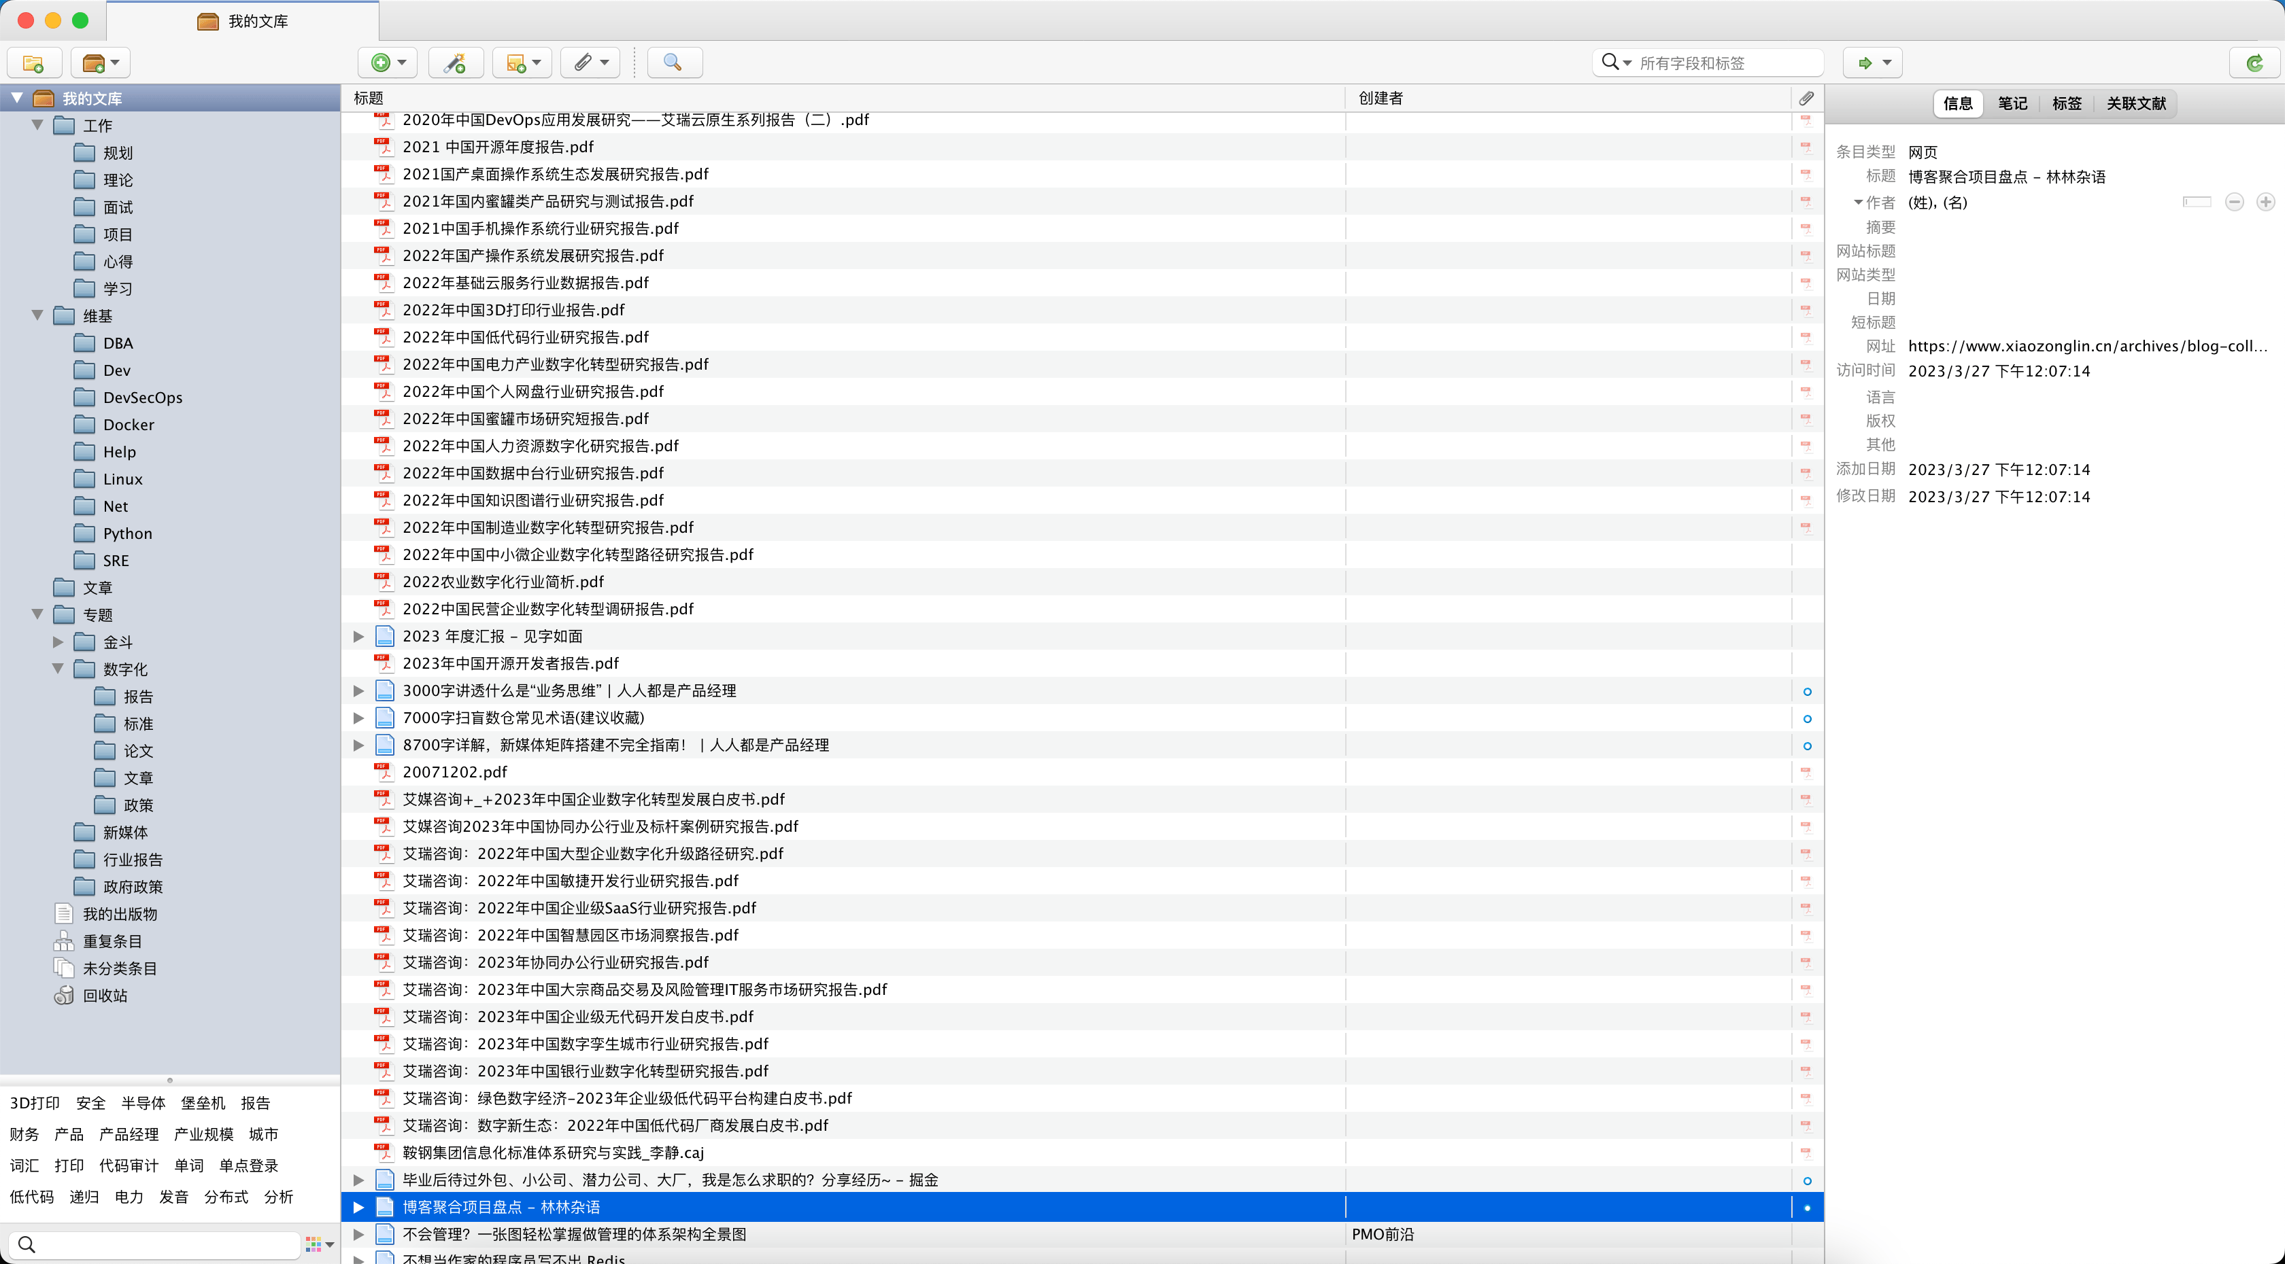Switch to the 关联文献 tab
Viewport: 2285px width, 1264px height.
pyautogui.click(x=2136, y=104)
